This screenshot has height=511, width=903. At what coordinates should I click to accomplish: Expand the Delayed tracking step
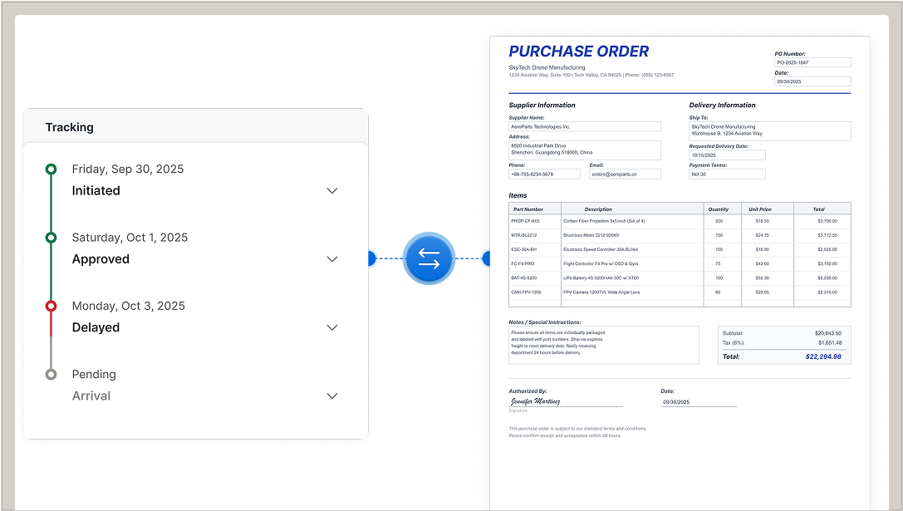(x=332, y=327)
